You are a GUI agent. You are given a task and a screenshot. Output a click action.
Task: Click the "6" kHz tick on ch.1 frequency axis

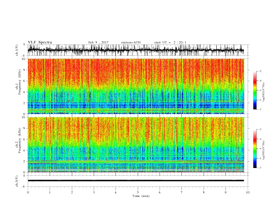click(25, 81)
